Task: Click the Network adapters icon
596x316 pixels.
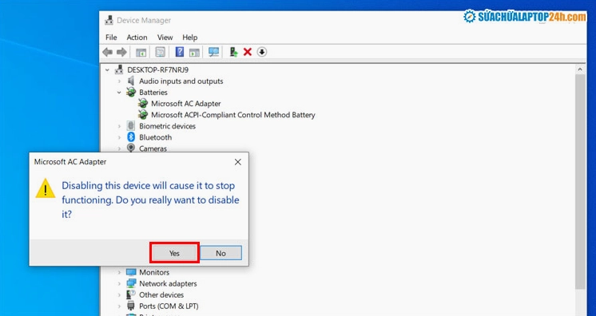Action: [x=131, y=283]
